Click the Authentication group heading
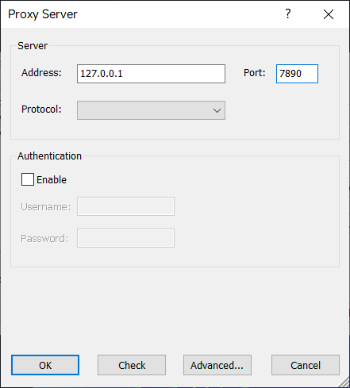 (49, 156)
